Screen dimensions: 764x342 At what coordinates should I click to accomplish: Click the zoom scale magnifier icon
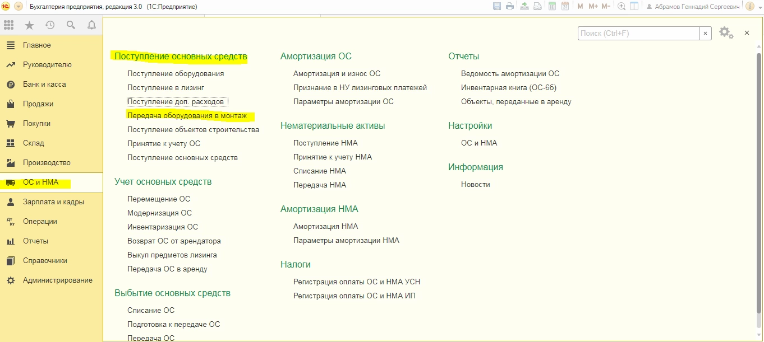pyautogui.click(x=622, y=6)
